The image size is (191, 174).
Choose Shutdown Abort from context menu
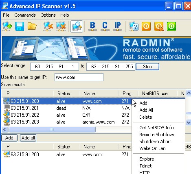pyautogui.click(x=155, y=141)
